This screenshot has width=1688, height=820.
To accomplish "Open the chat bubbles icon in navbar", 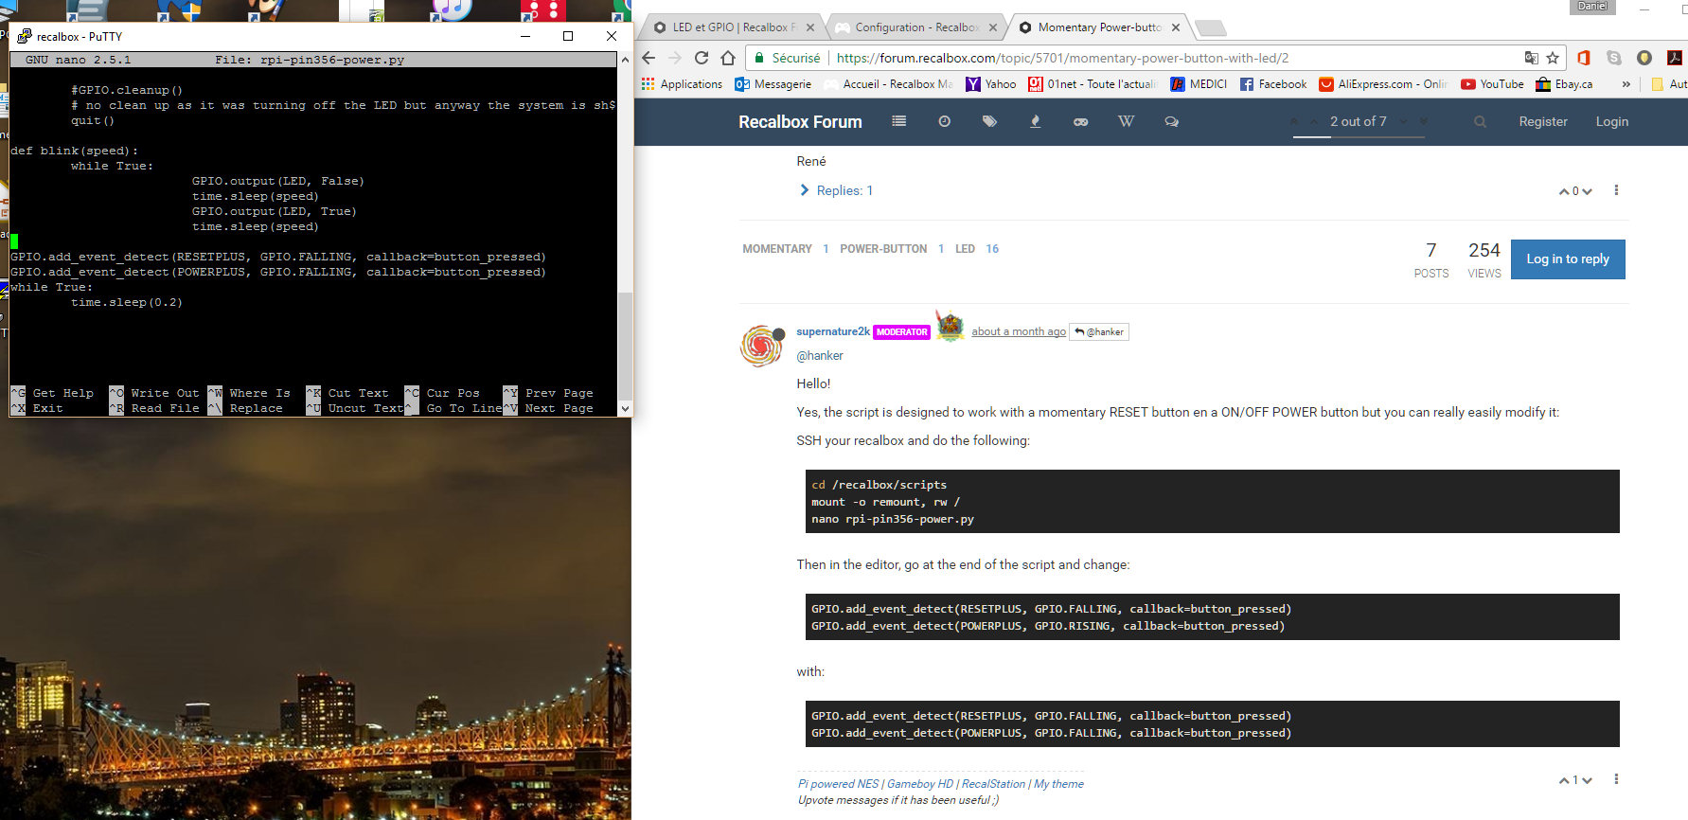I will pos(1171,121).
